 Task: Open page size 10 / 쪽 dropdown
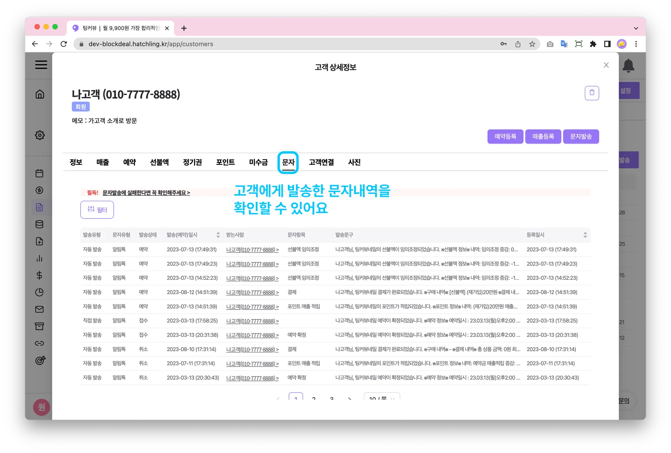pyautogui.click(x=382, y=398)
